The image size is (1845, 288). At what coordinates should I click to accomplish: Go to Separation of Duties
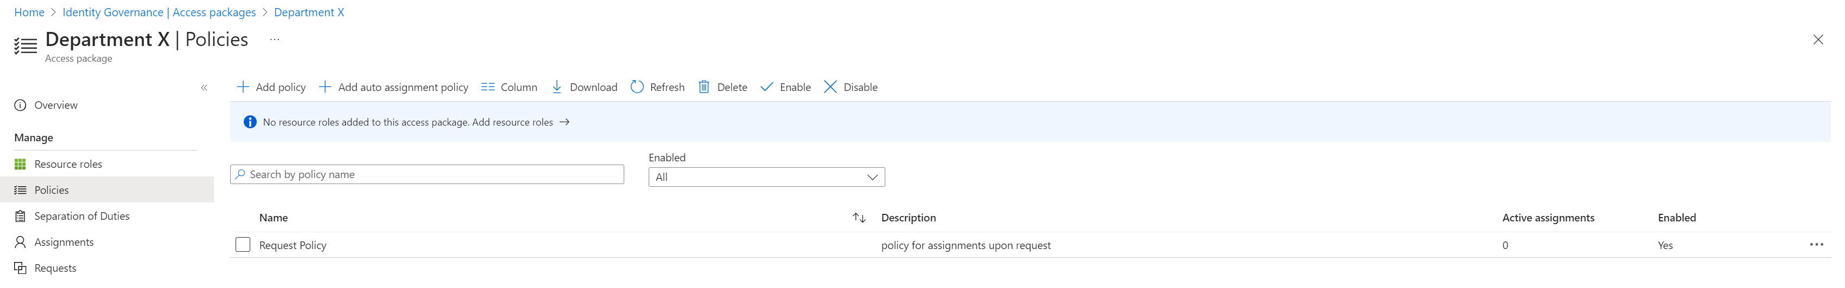point(81,217)
